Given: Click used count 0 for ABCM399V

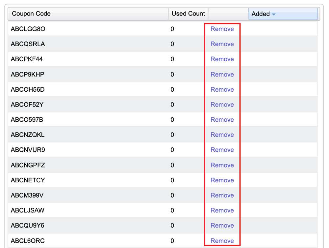Looking at the screenshot, I should pos(172,196).
